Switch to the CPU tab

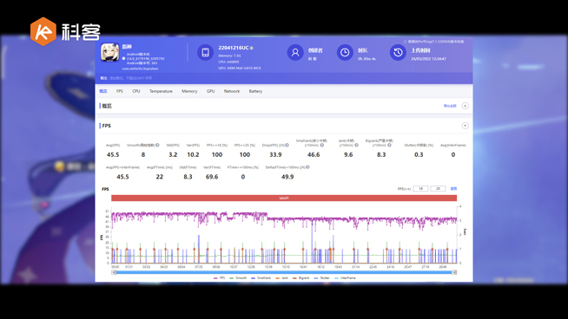click(x=136, y=91)
